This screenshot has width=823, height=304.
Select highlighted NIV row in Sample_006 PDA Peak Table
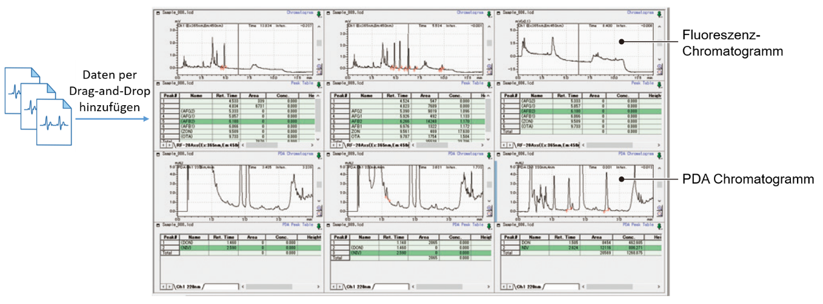[581, 247]
